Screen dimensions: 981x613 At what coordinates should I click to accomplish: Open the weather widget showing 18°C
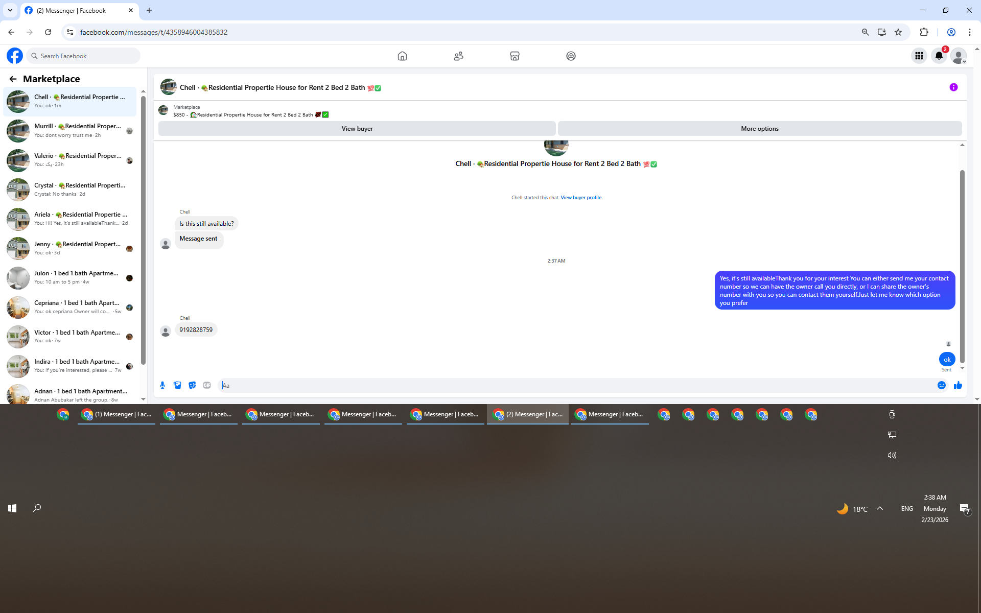pos(852,509)
